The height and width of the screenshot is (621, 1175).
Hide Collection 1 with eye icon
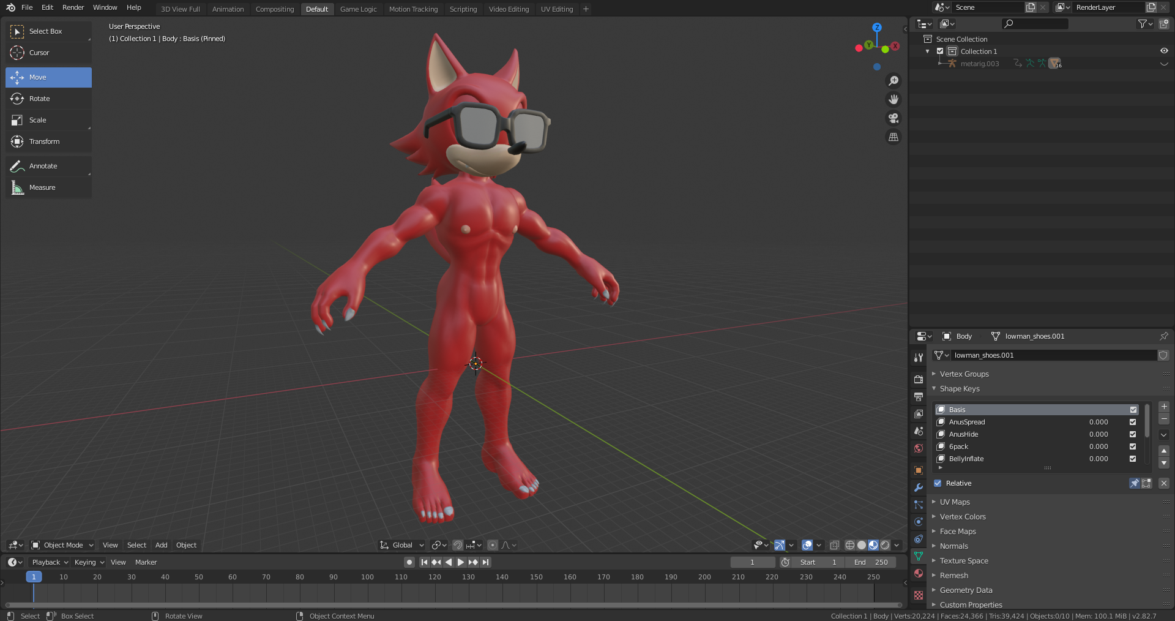tap(1164, 51)
